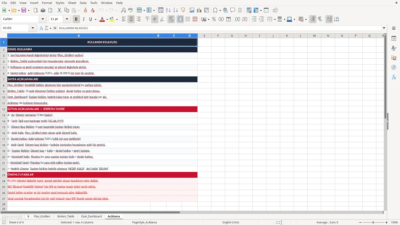Image resolution: width=400 pixels, height=225 pixels.
Task: Toggle Wrap Text
Action: coord(171,19)
